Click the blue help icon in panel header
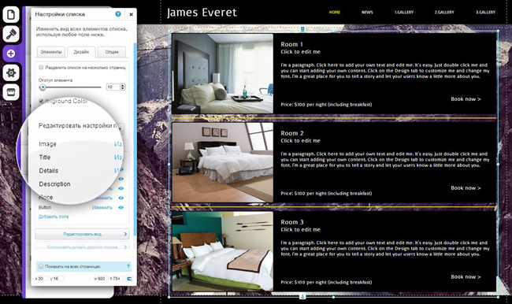This screenshot has width=512, height=304. (x=118, y=14)
